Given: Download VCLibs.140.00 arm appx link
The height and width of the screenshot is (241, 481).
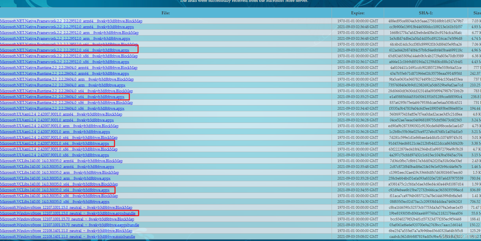Looking at the screenshot, I should (55, 178).
